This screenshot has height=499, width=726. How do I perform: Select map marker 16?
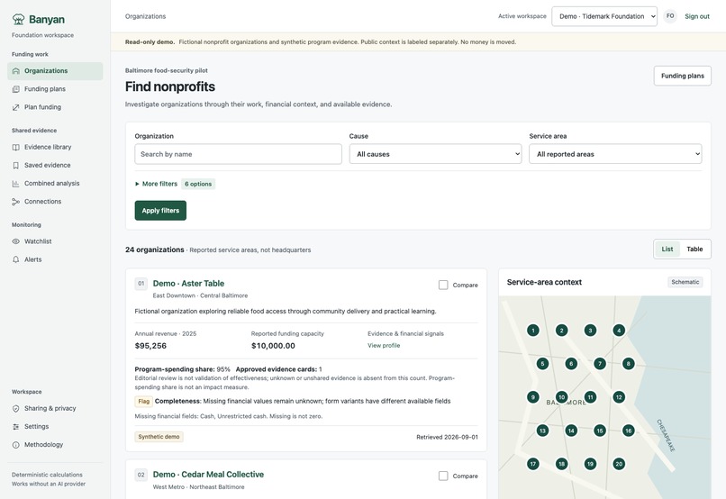click(x=629, y=431)
